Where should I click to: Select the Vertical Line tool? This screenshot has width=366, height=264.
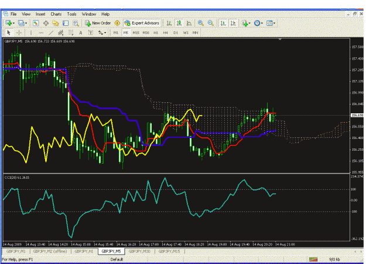(x=30, y=33)
